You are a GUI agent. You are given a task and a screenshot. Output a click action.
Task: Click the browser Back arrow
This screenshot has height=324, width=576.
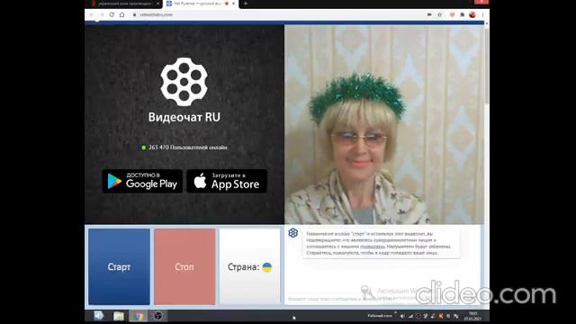[x=91, y=14]
